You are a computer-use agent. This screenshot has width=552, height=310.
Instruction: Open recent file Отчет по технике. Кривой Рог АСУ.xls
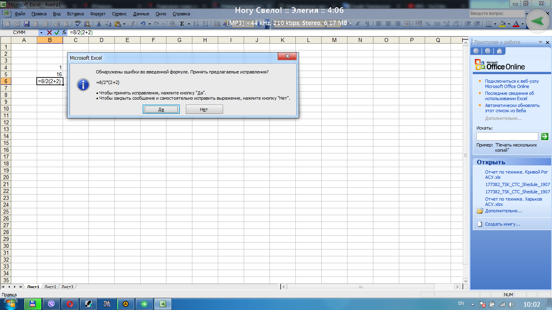(517, 174)
